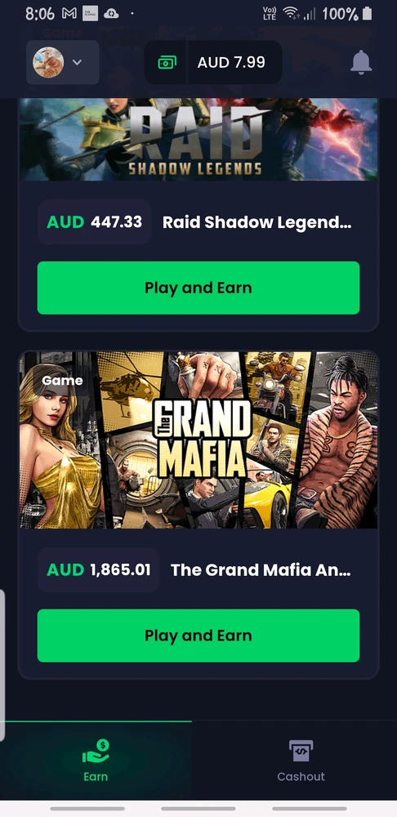Tap the cloud sync status icon
The height and width of the screenshot is (817, 397).
coord(111,14)
